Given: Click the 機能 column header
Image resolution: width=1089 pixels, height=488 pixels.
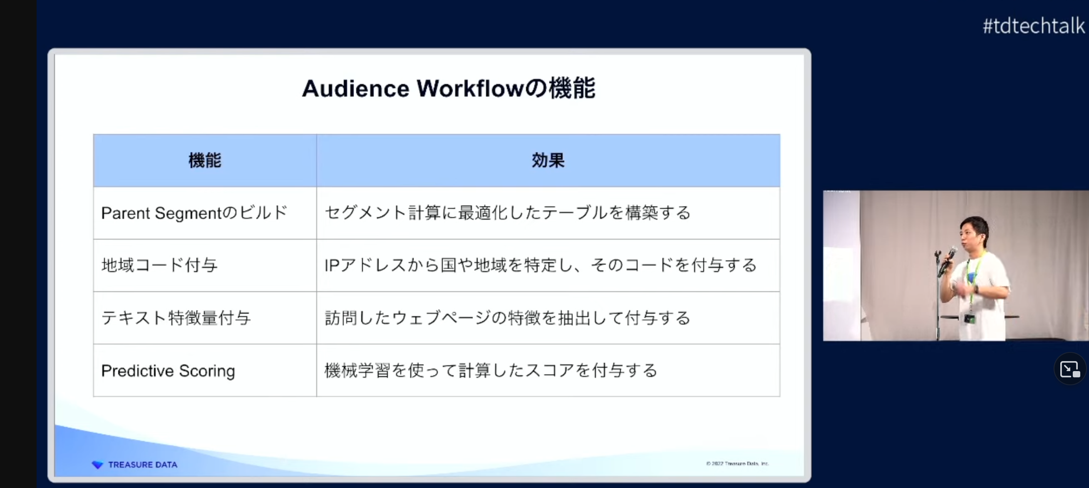Looking at the screenshot, I should coord(205,161).
